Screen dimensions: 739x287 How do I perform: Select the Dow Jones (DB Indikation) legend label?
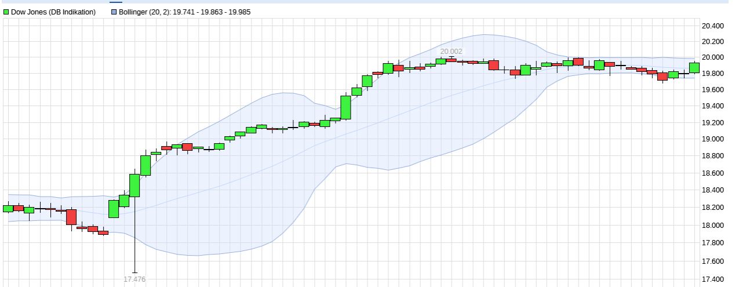click(x=53, y=12)
